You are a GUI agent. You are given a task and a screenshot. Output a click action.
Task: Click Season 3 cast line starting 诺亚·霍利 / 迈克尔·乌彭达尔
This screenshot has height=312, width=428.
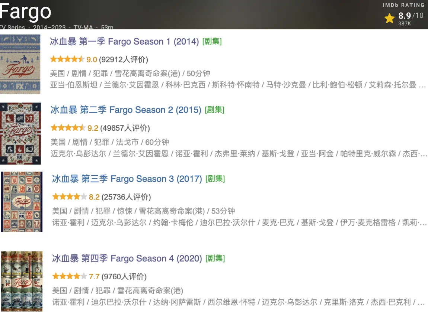click(x=239, y=222)
